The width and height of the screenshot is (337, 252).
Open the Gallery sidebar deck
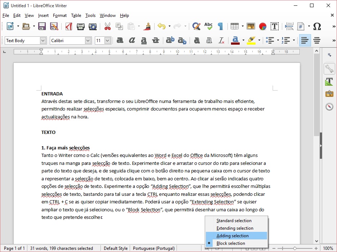click(x=329, y=94)
